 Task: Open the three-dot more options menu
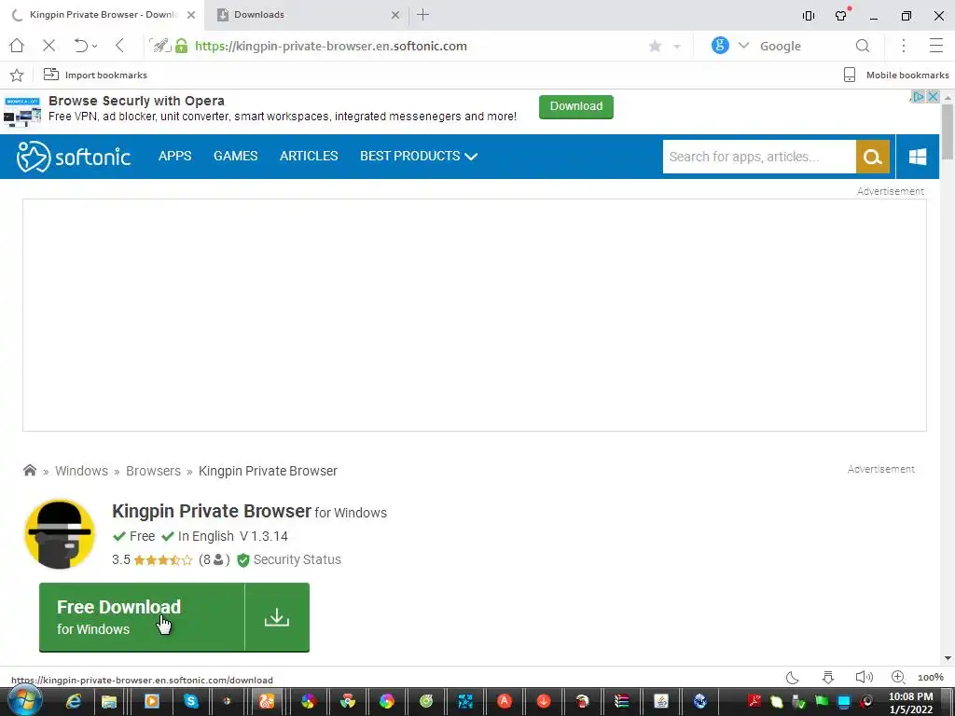coord(904,46)
